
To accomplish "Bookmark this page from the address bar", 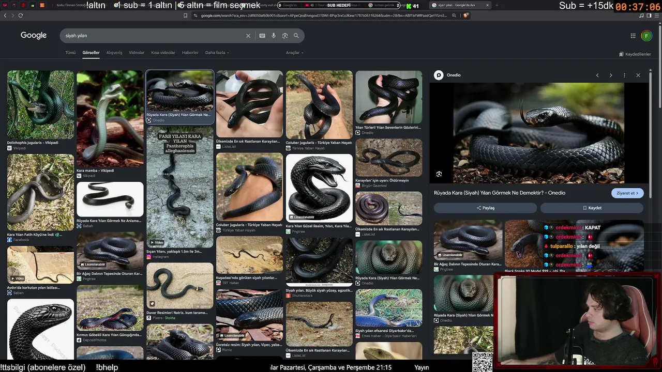I will (x=185, y=16).
